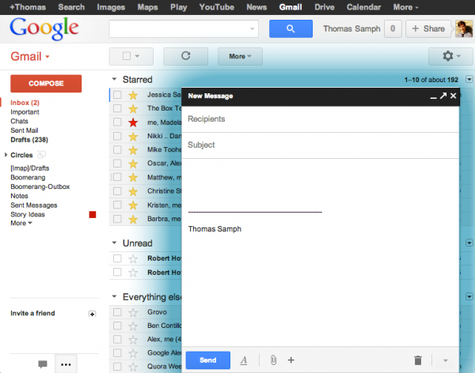Screen dimensions: 475x373
Task: Check the checkbox for Robert's unread email
Action: pyautogui.click(x=117, y=258)
